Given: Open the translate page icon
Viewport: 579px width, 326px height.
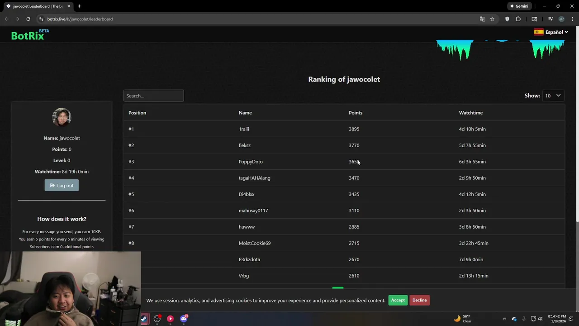Looking at the screenshot, I should click(x=482, y=19).
